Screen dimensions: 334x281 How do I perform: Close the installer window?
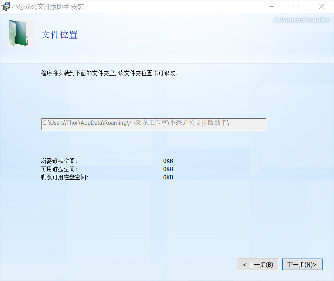click(x=321, y=7)
